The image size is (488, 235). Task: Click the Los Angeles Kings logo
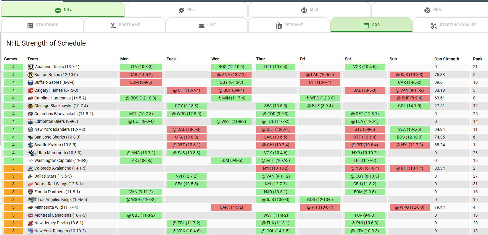pos(32,200)
